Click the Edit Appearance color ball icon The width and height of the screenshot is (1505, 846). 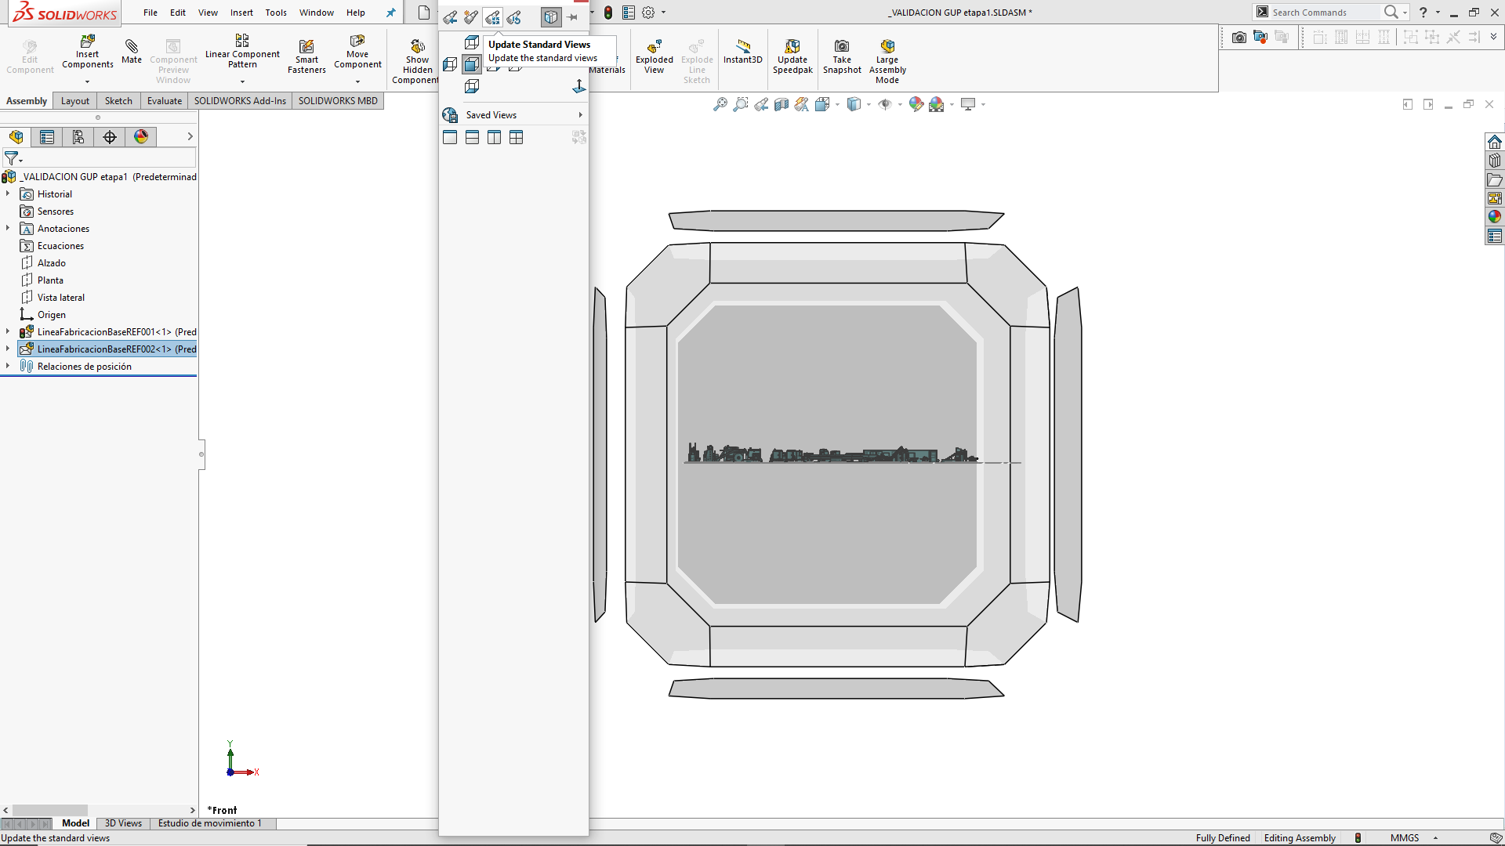click(916, 104)
